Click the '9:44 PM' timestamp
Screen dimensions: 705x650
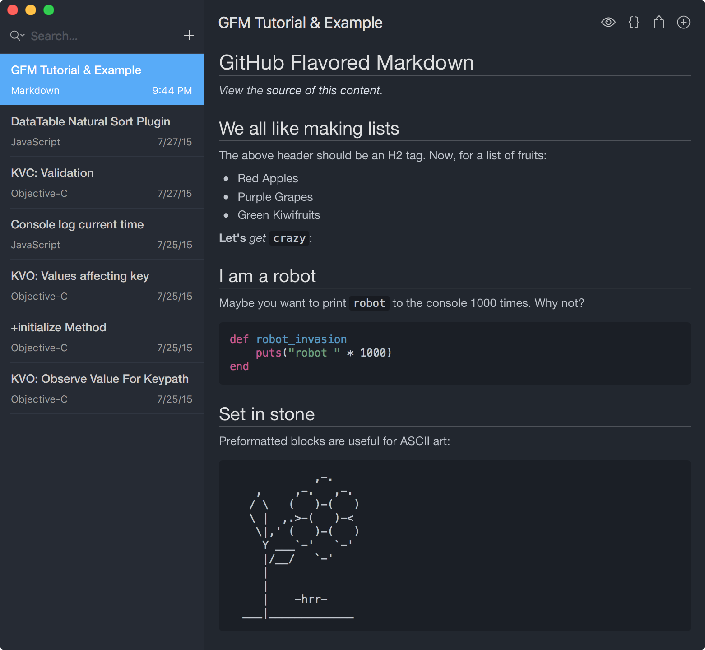(x=172, y=90)
